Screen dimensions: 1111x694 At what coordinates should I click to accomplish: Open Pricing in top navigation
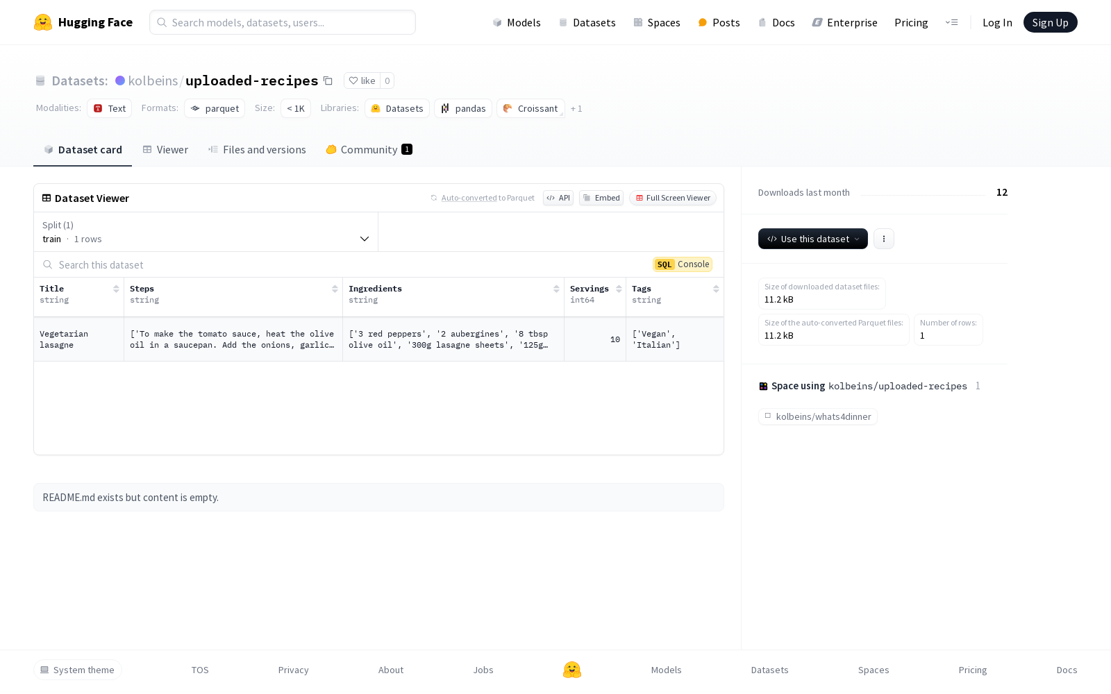(x=911, y=22)
